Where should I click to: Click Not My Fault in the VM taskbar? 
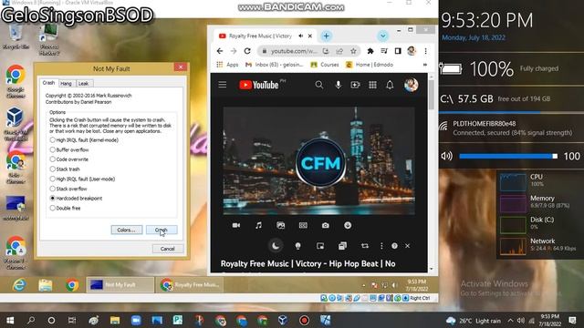[120, 285]
